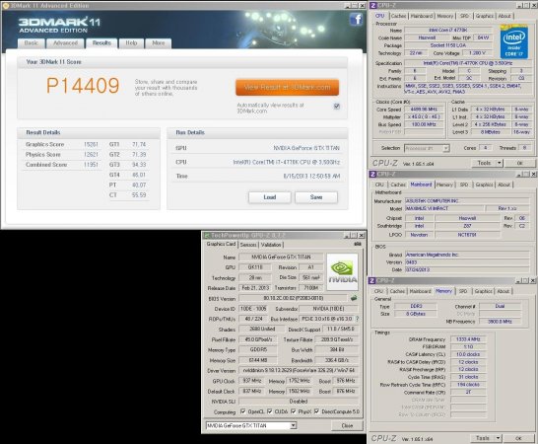Open the Help tab in 3DMark 11
This screenshot has height=444, width=538.
click(131, 43)
